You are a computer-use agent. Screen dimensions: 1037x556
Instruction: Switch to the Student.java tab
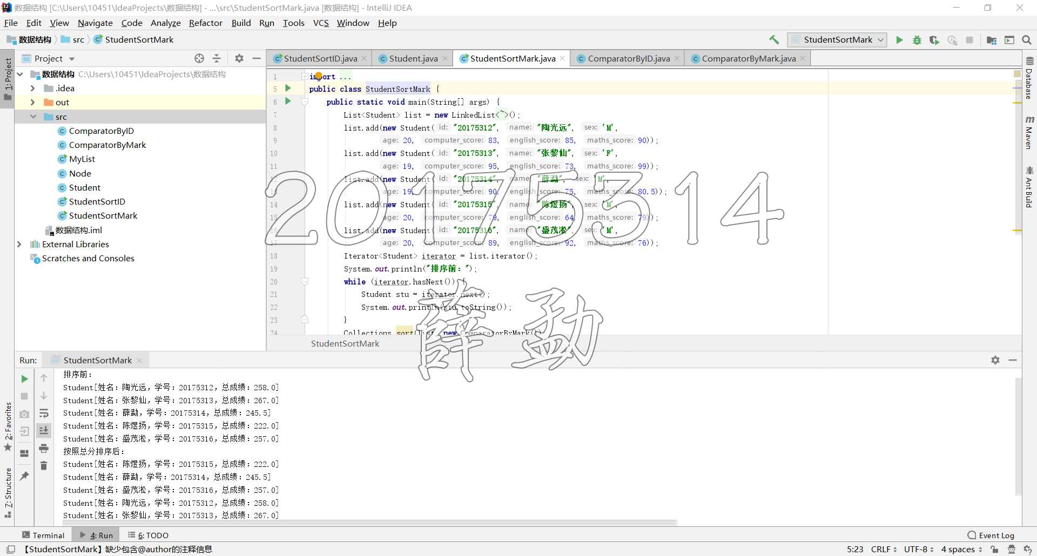pos(413,58)
